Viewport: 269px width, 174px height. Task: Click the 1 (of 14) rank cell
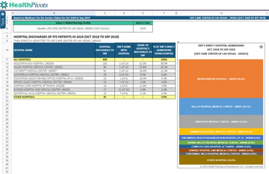[124, 64]
